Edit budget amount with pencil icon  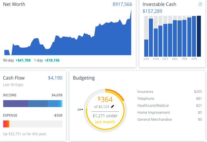coord(112,106)
